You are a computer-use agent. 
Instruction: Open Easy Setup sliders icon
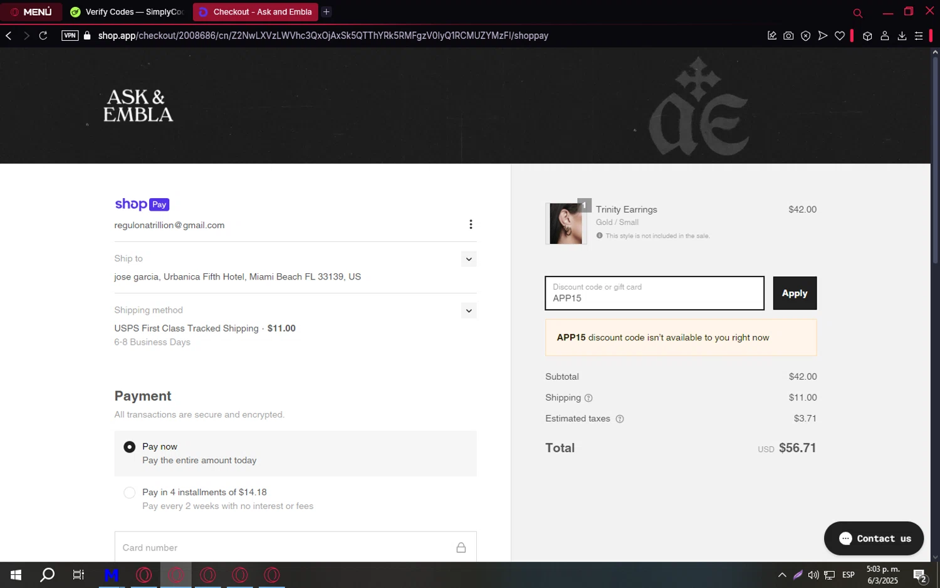pos(919,36)
